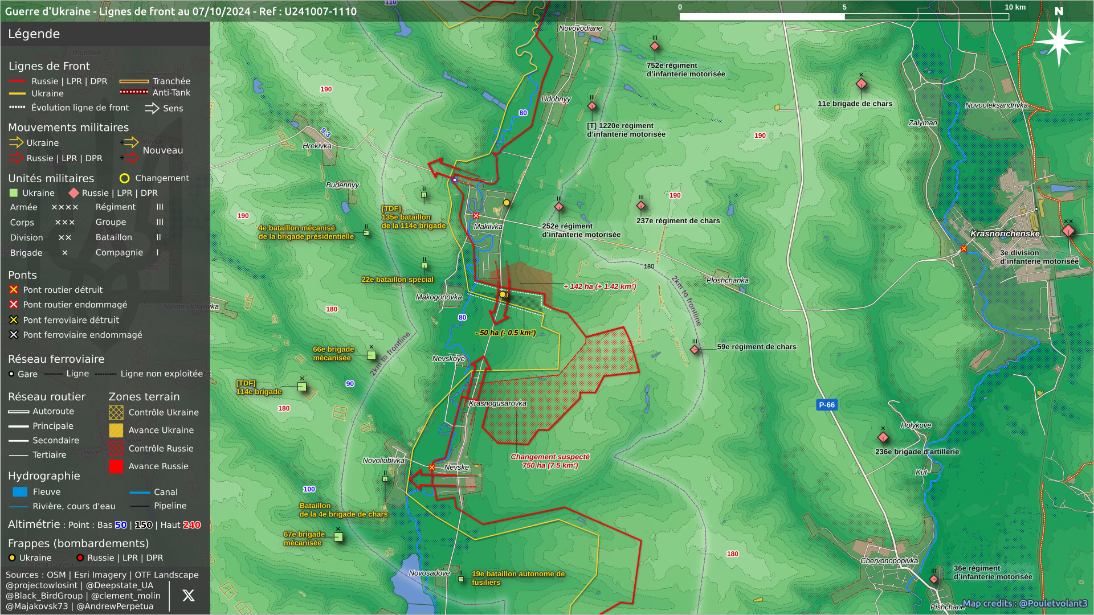Viewport: 1094px width, 615px height.
Task: Click the north compass star
Action: click(1059, 42)
